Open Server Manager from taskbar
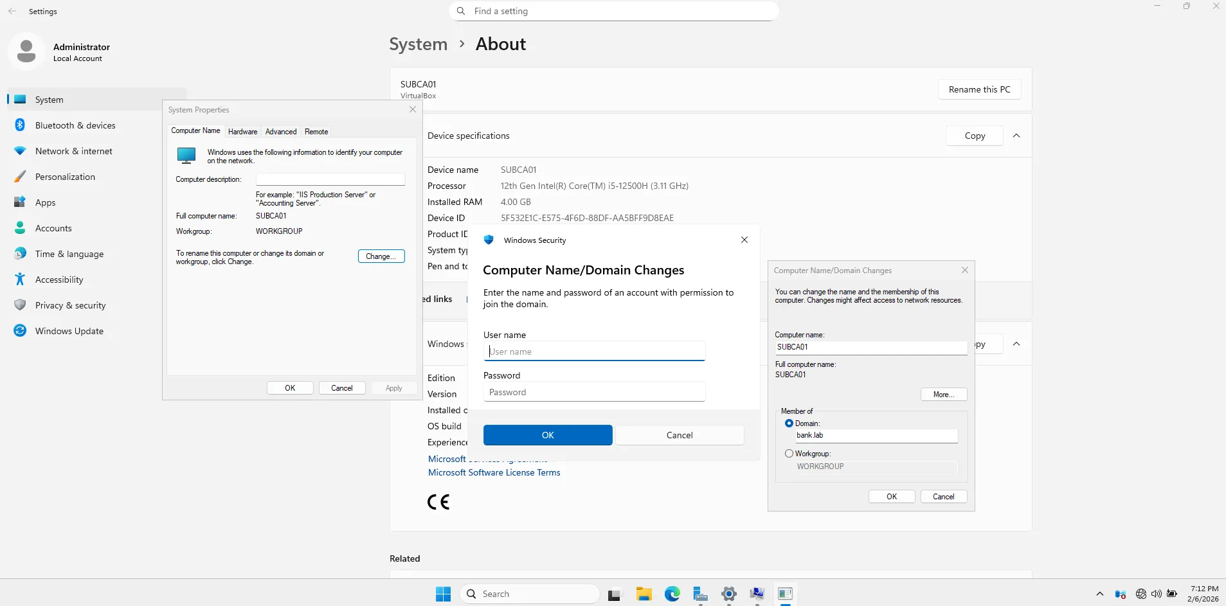The height and width of the screenshot is (606, 1226). [x=701, y=594]
